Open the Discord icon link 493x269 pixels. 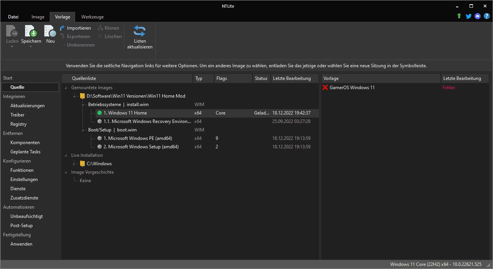[x=478, y=16]
